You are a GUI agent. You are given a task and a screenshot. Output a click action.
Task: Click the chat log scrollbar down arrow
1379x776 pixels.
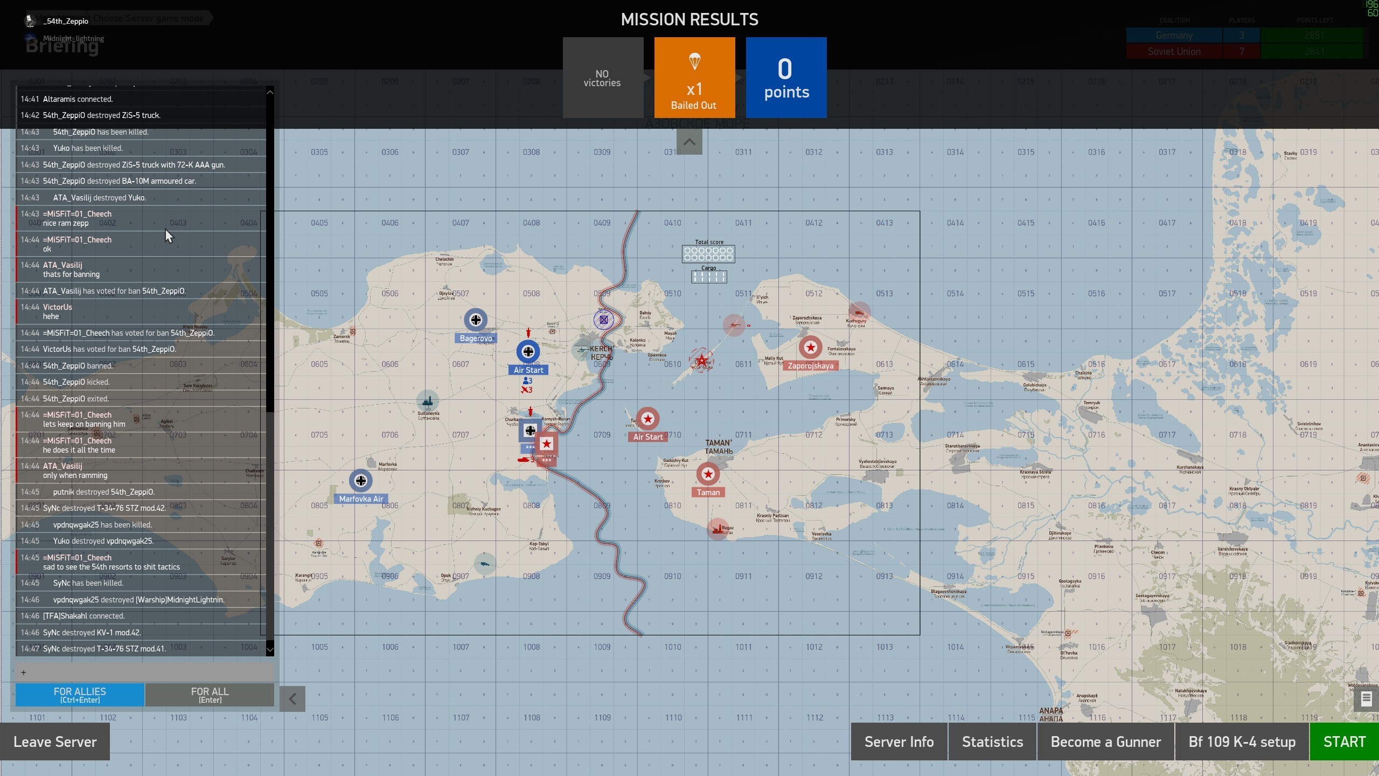tap(270, 650)
